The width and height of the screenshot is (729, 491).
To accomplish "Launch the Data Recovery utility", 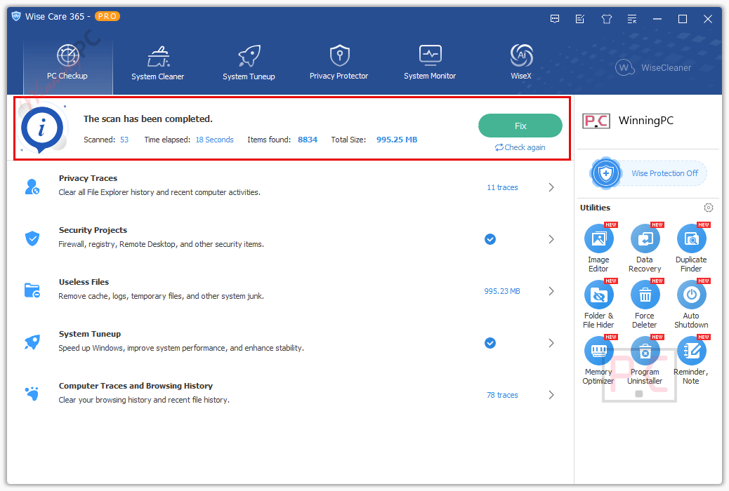I will click(x=645, y=248).
